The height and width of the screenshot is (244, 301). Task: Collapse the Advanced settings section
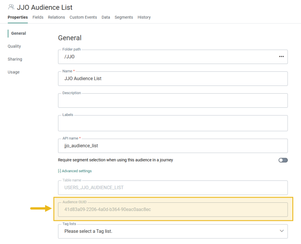[75, 171]
